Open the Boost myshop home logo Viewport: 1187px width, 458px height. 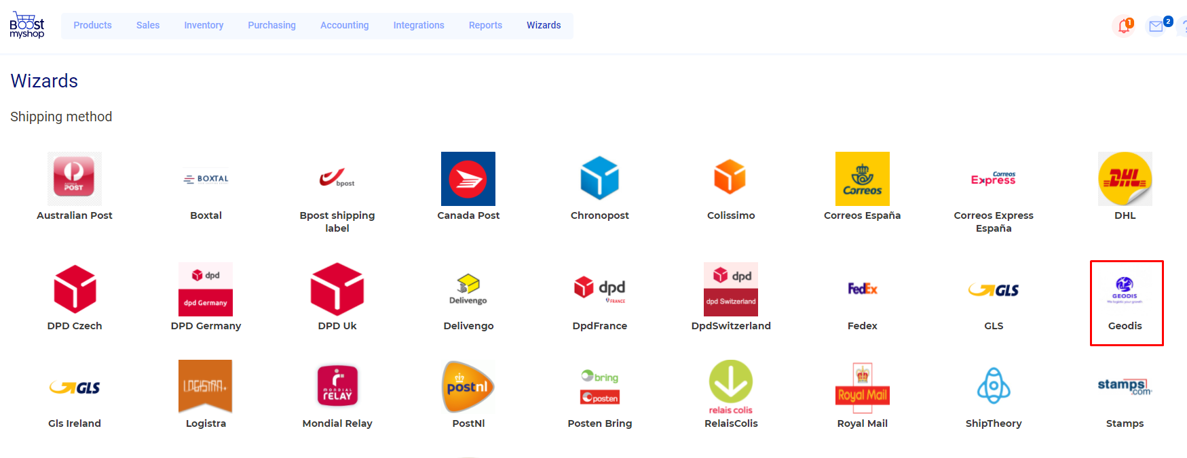27,25
